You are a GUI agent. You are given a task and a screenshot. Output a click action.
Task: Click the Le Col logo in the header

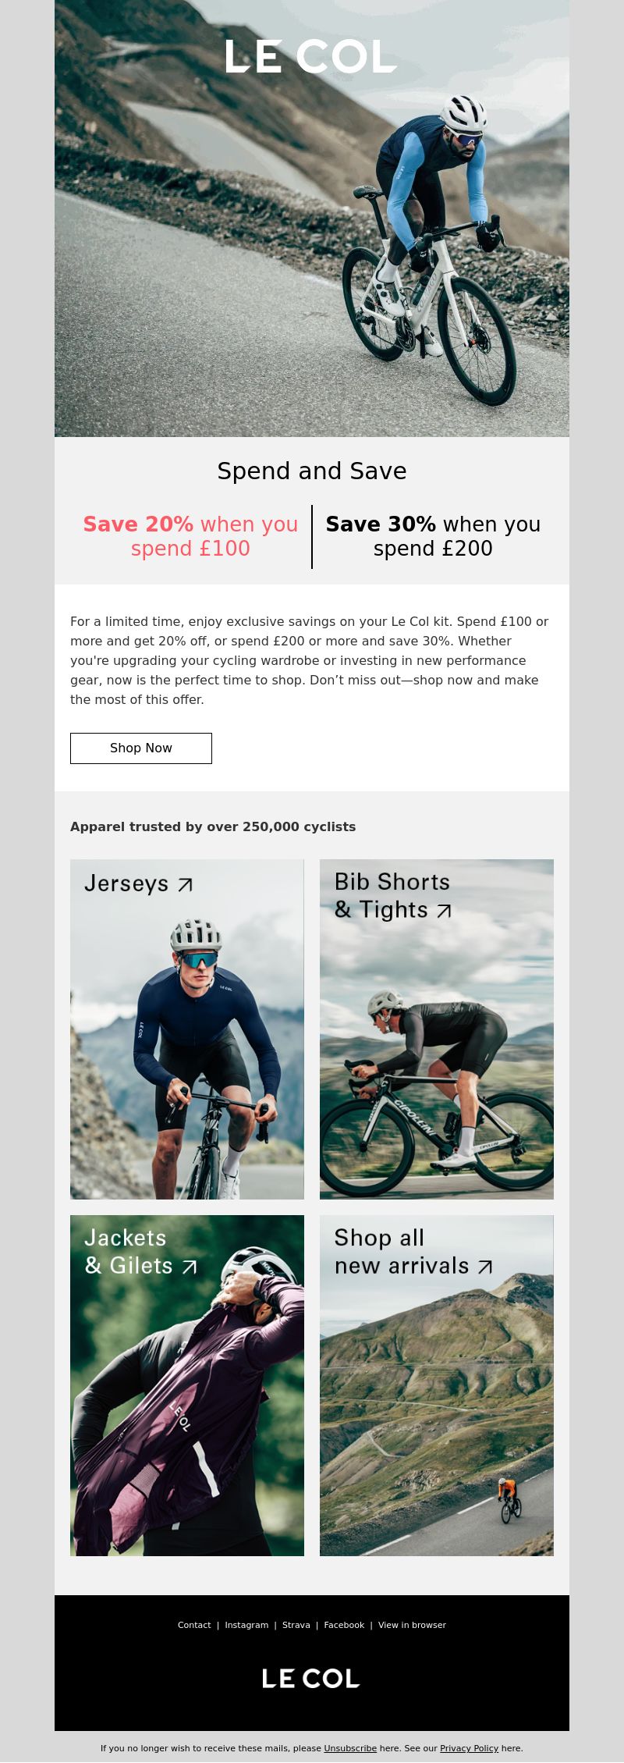(311, 57)
